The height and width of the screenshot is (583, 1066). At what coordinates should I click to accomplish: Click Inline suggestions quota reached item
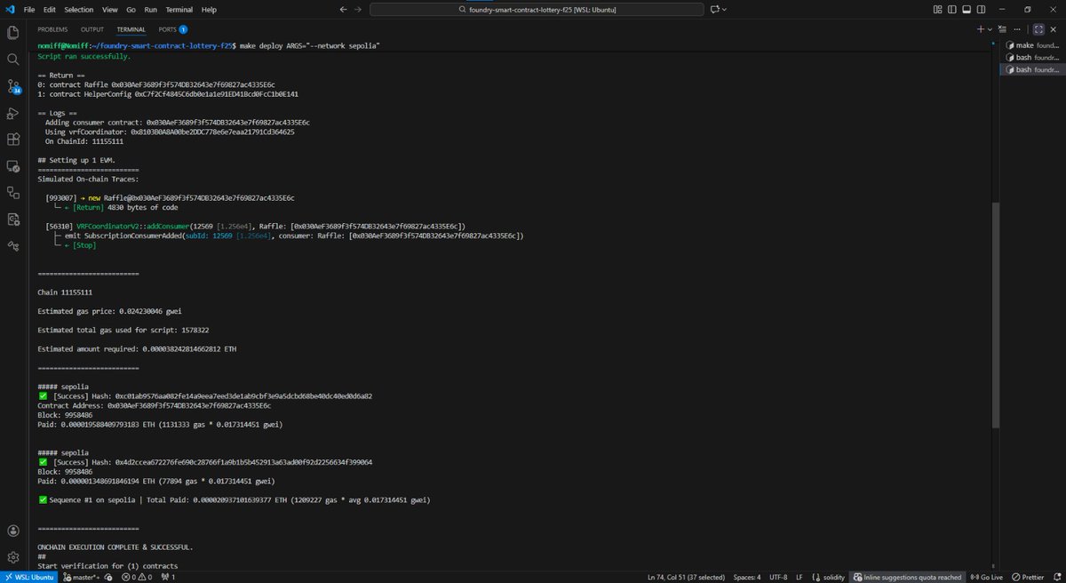coord(907,577)
